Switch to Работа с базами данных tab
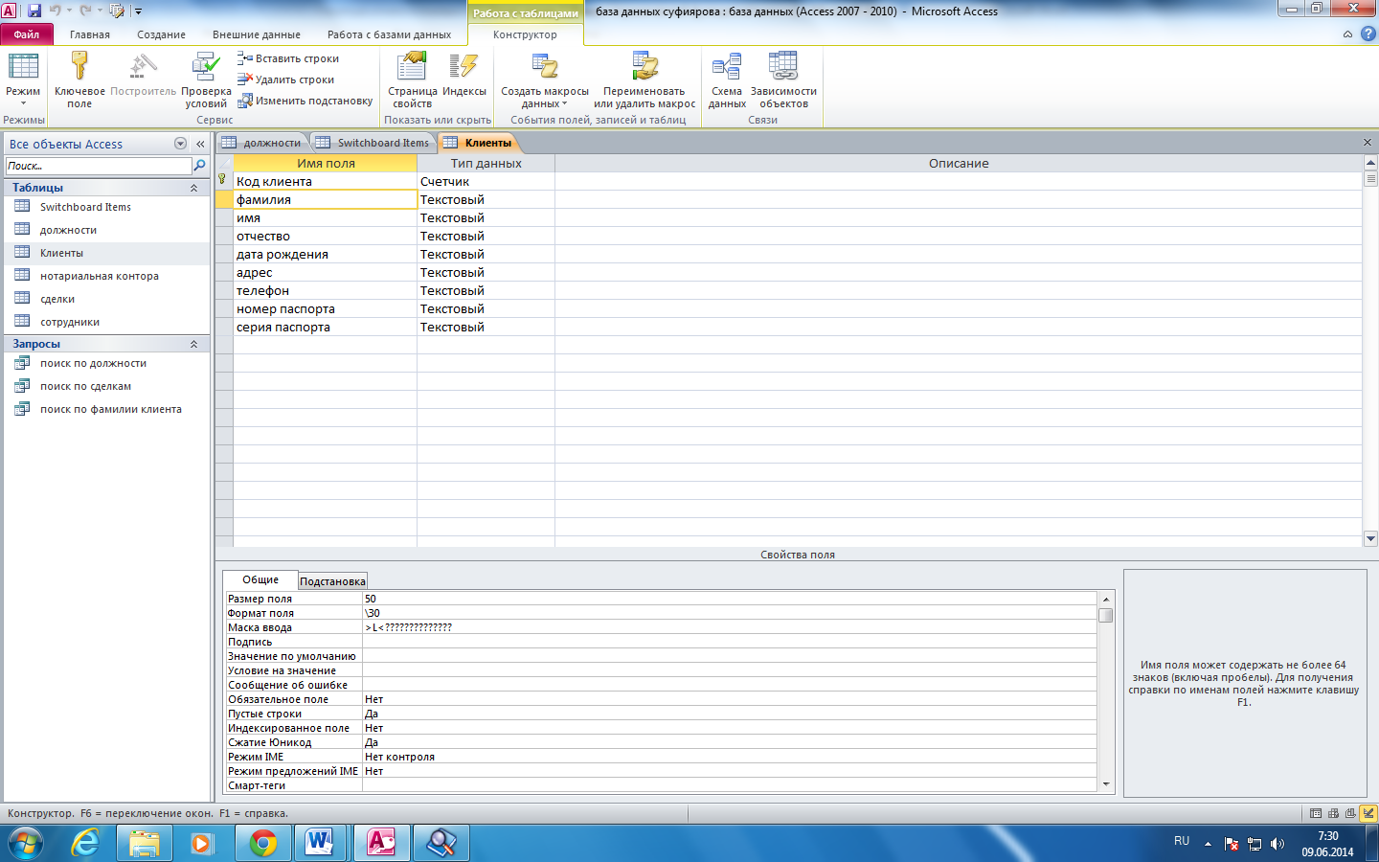 pos(389,34)
